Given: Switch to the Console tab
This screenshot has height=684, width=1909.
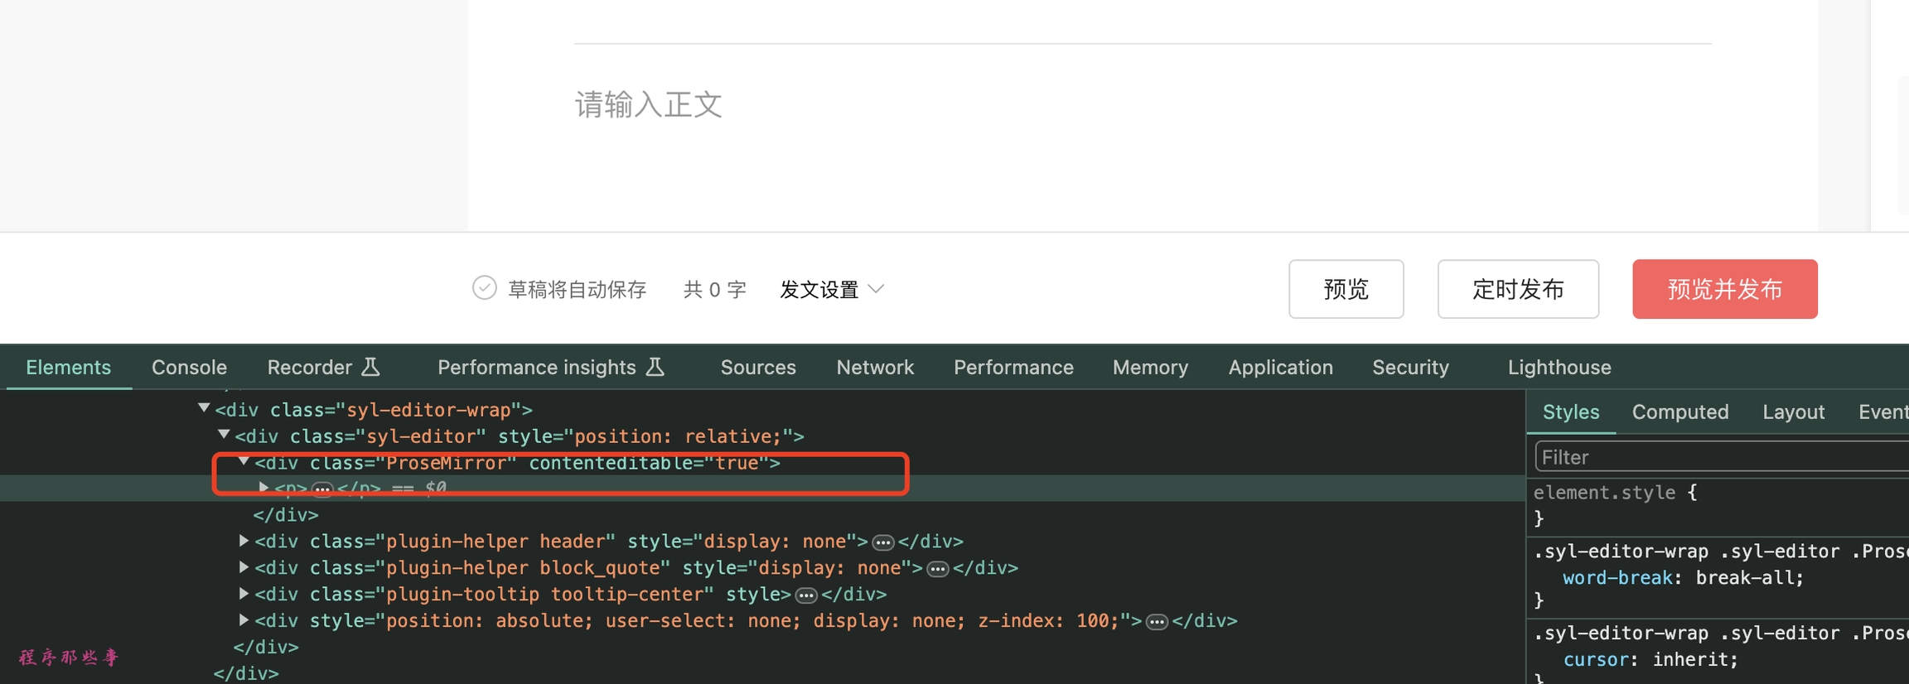Looking at the screenshot, I should click(x=189, y=367).
